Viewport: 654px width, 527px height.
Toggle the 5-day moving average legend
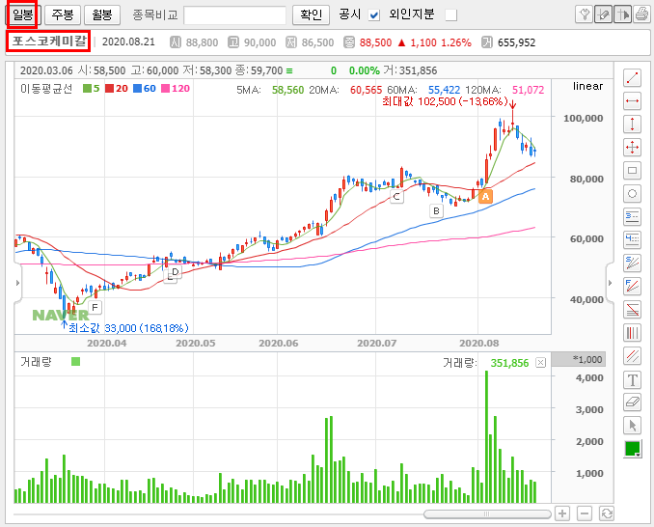click(91, 89)
